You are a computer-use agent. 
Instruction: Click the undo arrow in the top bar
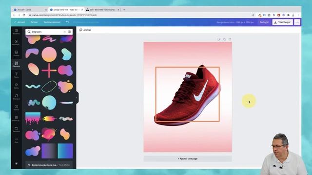pyautogui.click(x=67, y=22)
